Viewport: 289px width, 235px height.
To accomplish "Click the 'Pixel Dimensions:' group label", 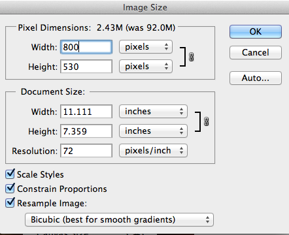I will (54, 28).
